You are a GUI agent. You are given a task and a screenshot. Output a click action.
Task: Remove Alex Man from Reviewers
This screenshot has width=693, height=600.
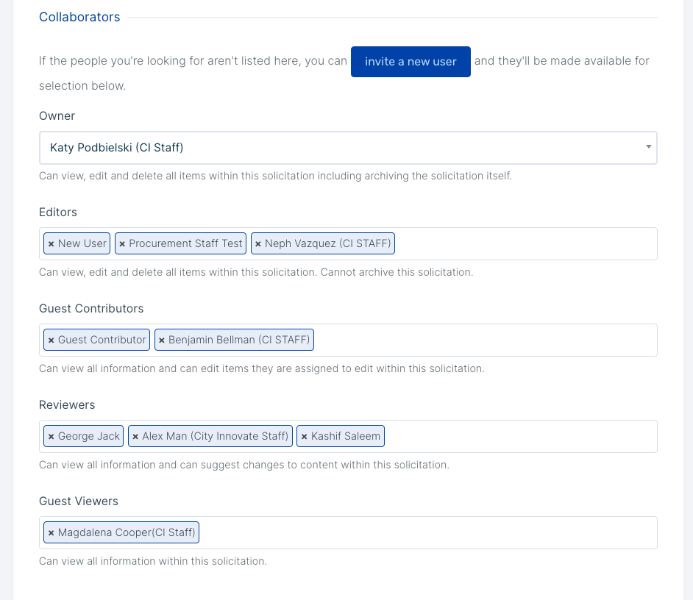(x=135, y=437)
